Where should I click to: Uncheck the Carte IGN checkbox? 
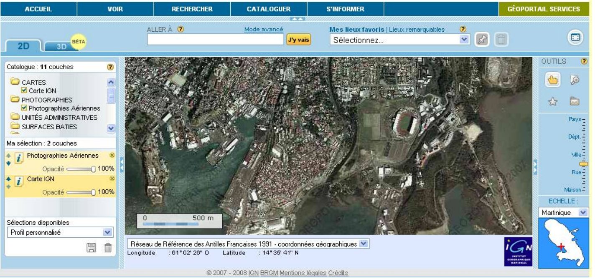pos(24,90)
